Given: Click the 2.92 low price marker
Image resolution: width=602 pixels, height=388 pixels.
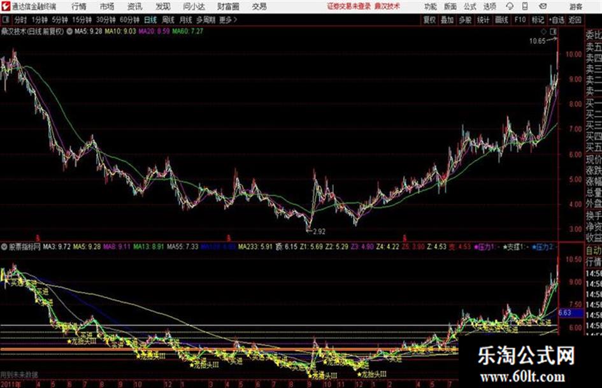Looking at the screenshot, I should (x=319, y=232).
